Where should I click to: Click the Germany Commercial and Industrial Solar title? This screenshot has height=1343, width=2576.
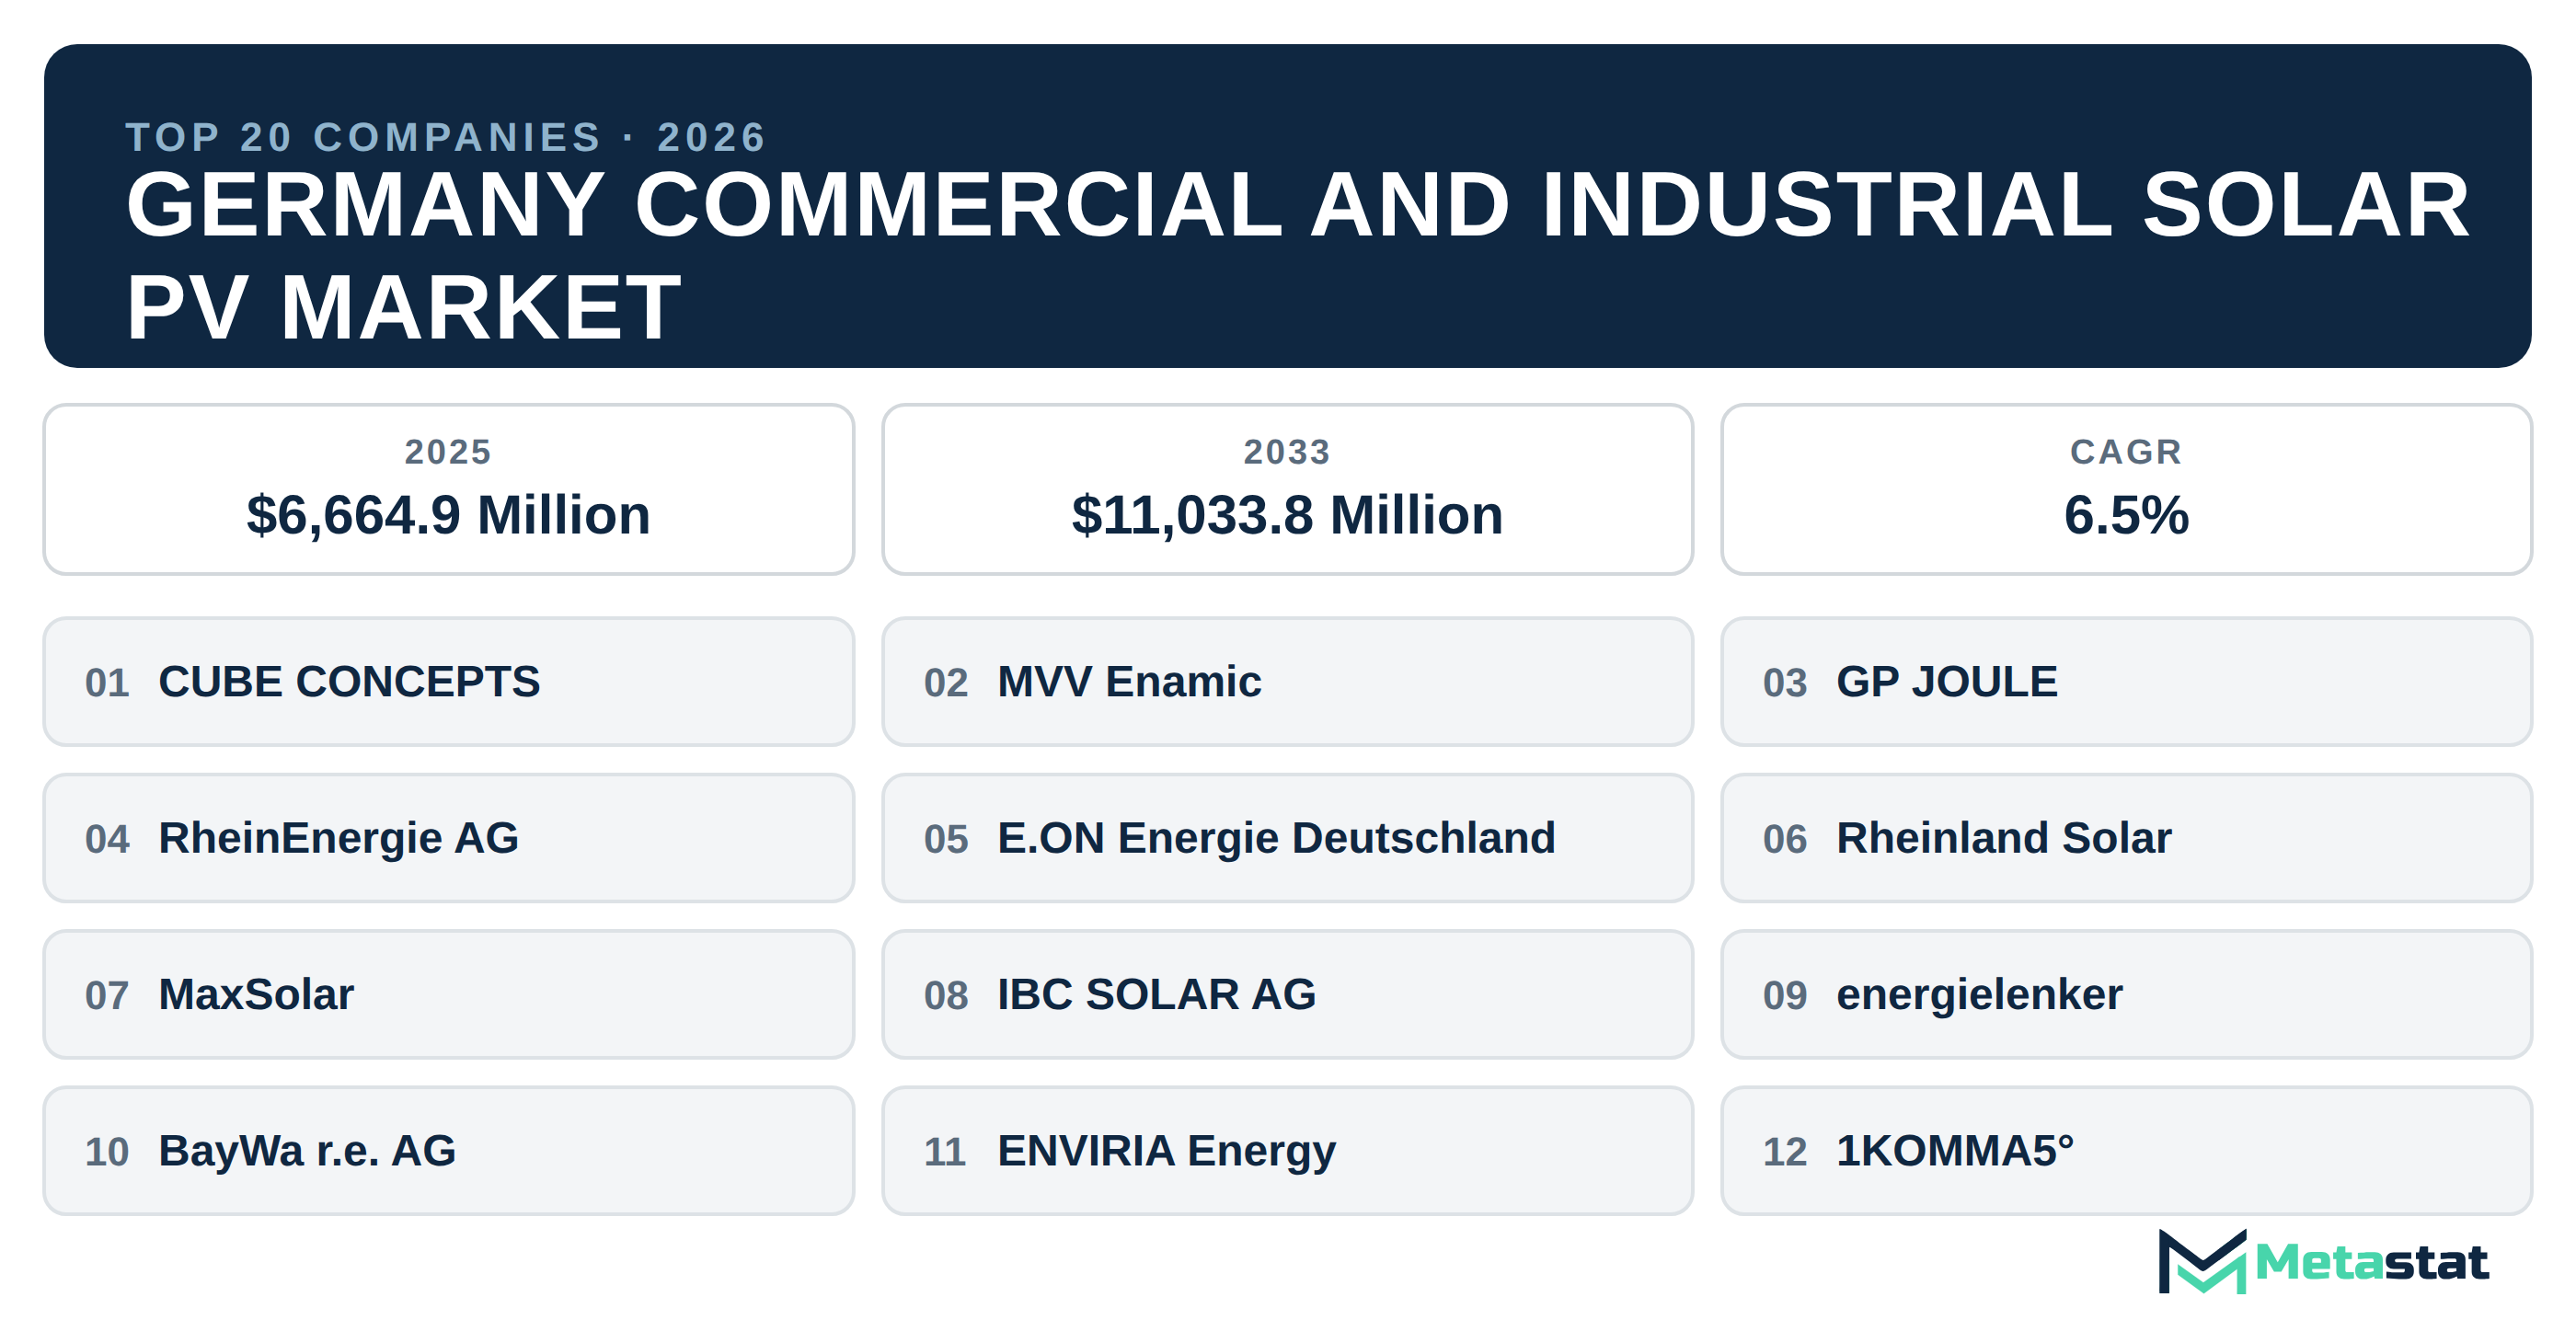click(x=1297, y=255)
